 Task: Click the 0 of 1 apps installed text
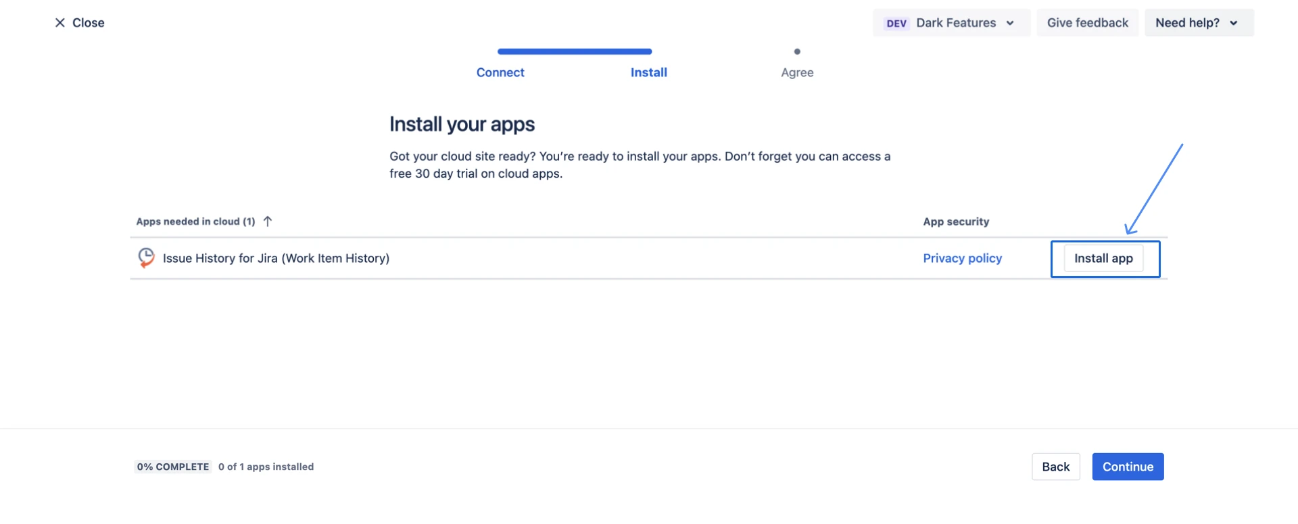coord(266,467)
